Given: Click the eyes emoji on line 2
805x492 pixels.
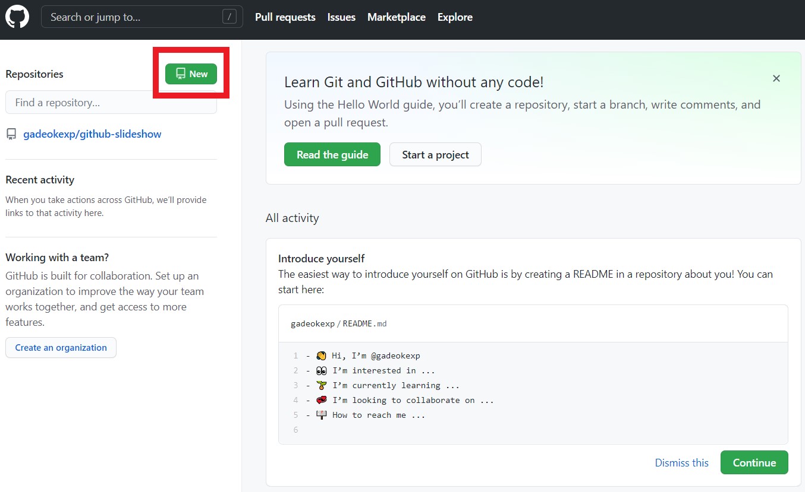Looking at the screenshot, I should [x=322, y=370].
